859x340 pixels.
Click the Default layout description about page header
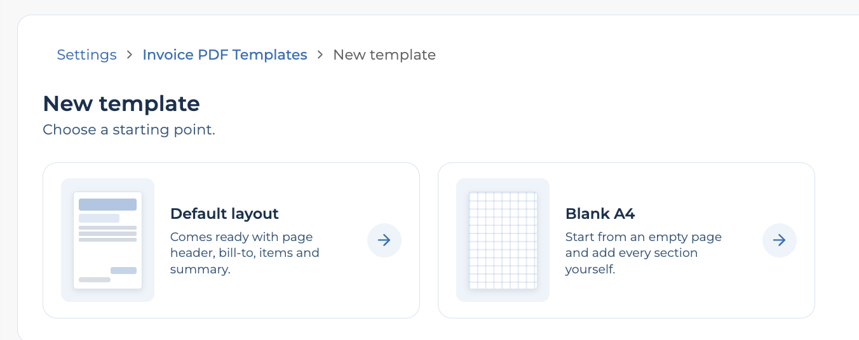[x=245, y=253]
